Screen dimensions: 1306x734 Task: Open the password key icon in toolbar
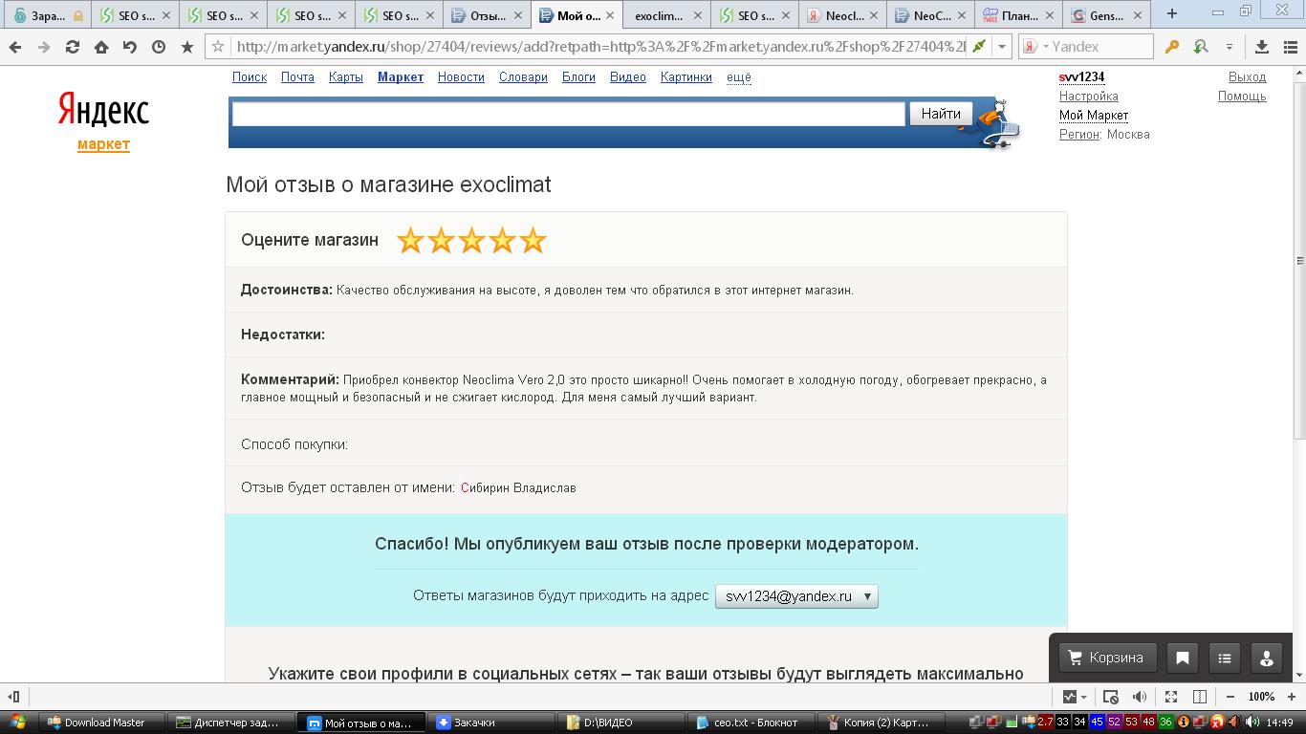point(1171,47)
